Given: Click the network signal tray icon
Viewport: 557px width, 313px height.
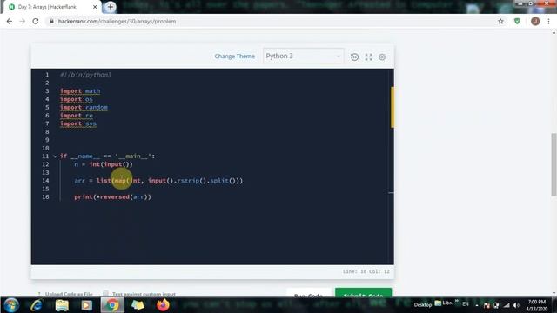Looking at the screenshot, I should [x=507, y=305].
